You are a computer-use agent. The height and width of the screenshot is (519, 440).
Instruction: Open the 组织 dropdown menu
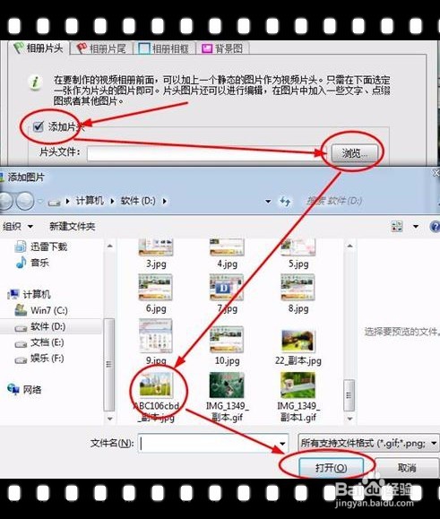[x=18, y=227]
